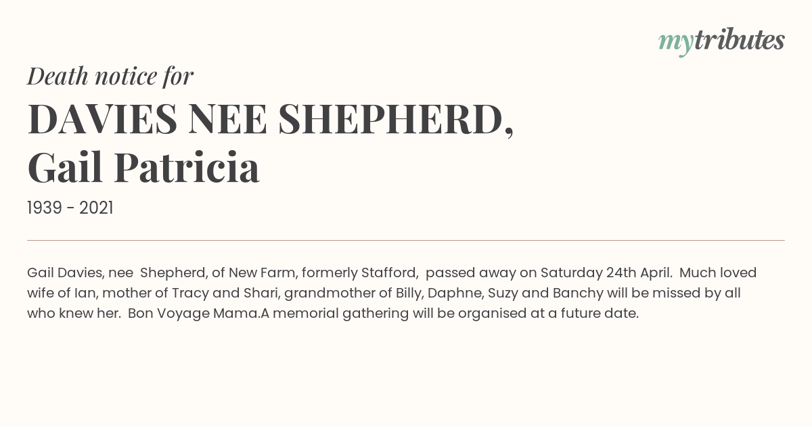Click the DAVIES NEE SHEPHERD title
This screenshot has width=812, height=426.
(x=271, y=118)
